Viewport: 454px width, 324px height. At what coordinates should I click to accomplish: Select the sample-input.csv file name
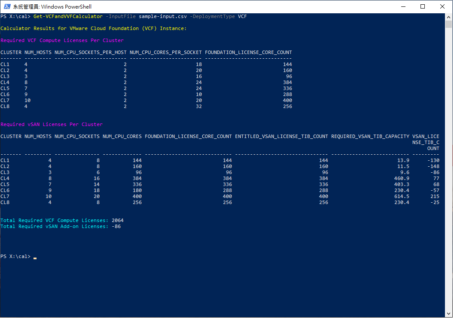(x=163, y=16)
